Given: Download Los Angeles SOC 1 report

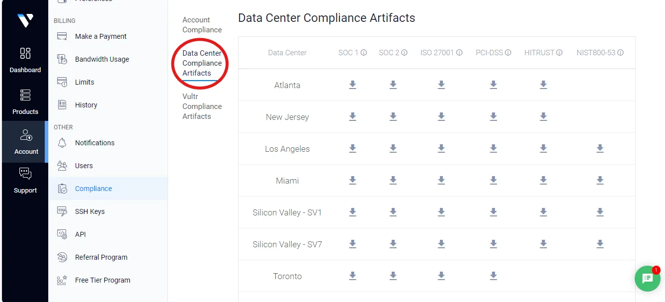Looking at the screenshot, I should point(352,149).
